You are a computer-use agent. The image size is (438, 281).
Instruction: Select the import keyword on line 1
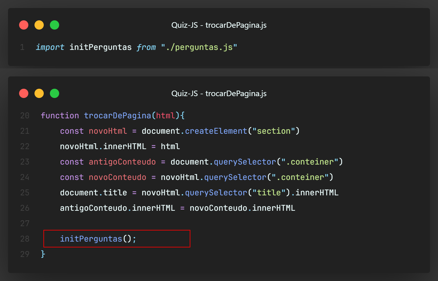(50, 47)
